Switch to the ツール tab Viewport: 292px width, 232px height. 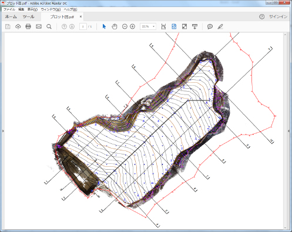pyautogui.click(x=29, y=17)
